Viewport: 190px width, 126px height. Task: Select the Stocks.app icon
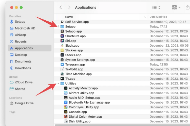[62, 55]
